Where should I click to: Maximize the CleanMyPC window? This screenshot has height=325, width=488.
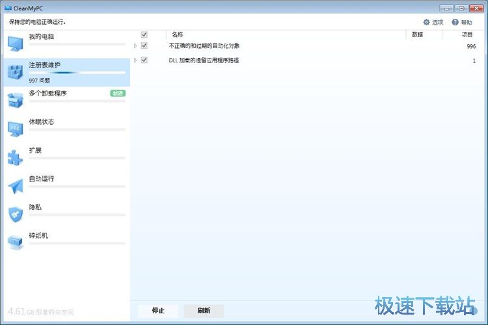pyautogui.click(x=461, y=8)
